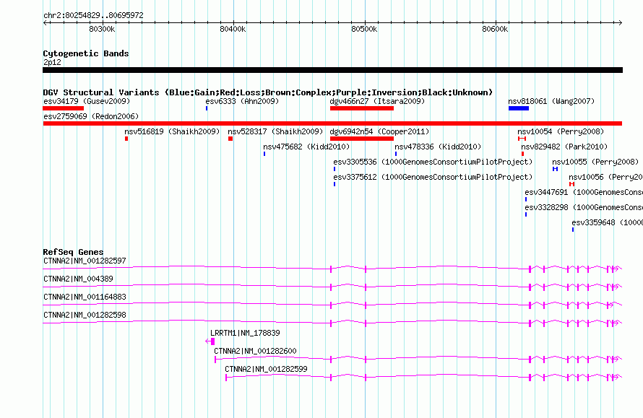Click CTNNA2|NM_001282599 transcript label
Screen dimensions: 643x418
pyautogui.click(x=266, y=369)
